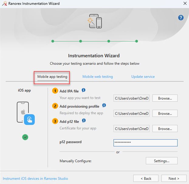Click the wizard devices icon at the top

[x=95, y=21]
